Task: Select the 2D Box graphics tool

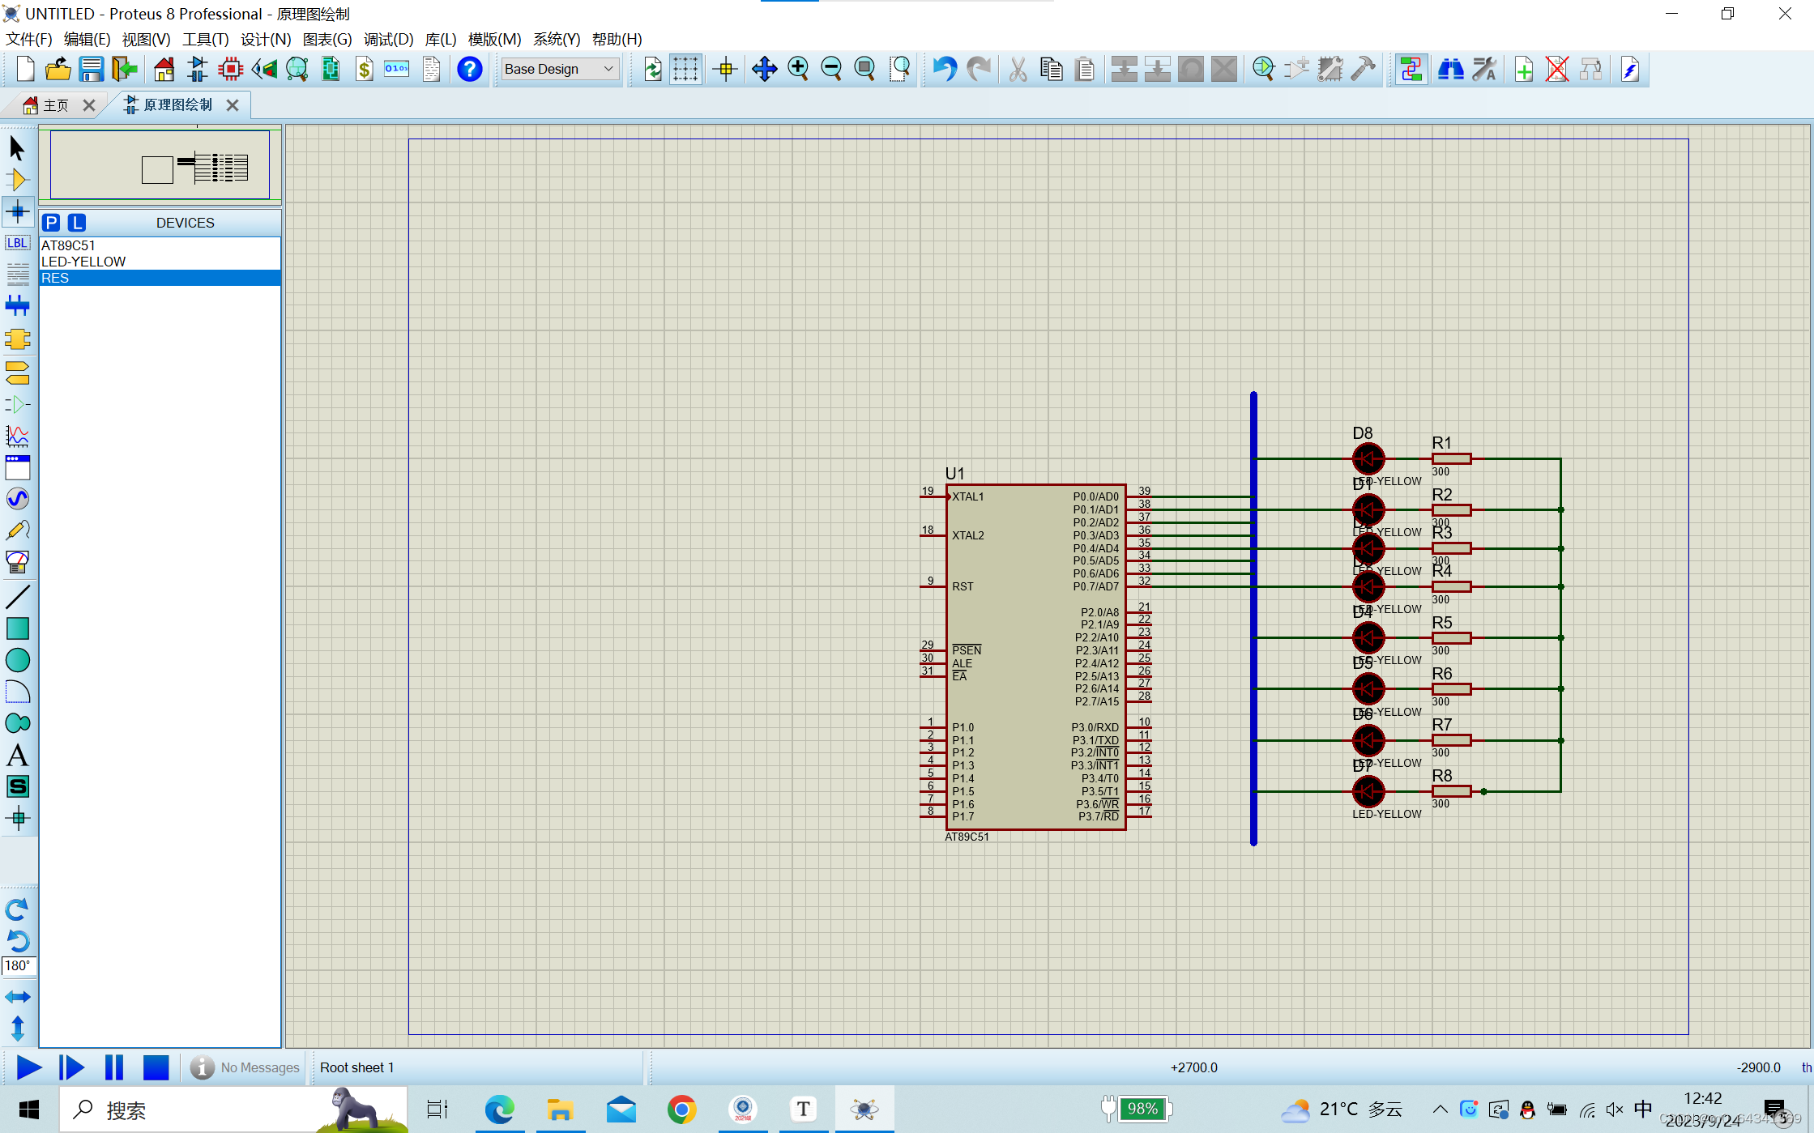Action: click(x=17, y=628)
